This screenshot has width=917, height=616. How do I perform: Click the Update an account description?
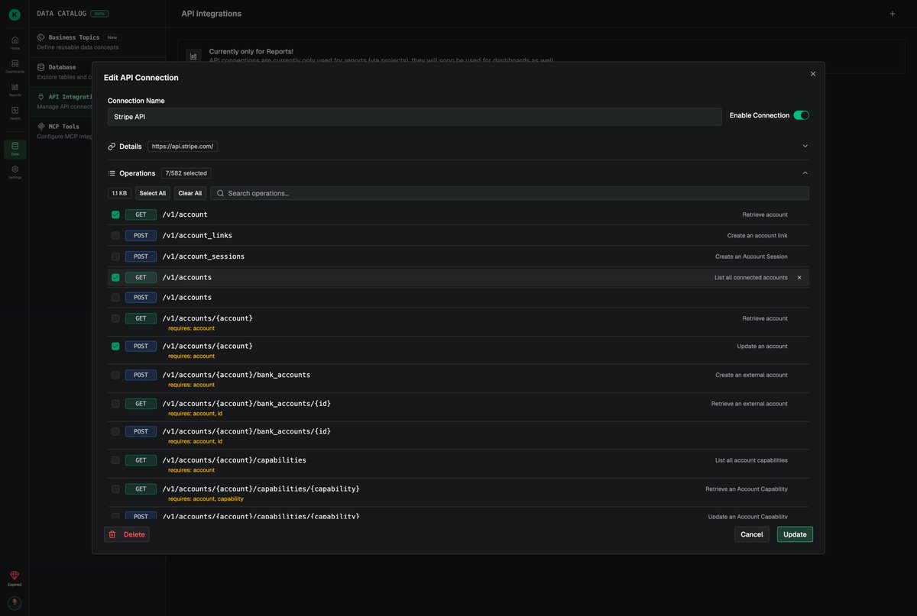coord(762,347)
